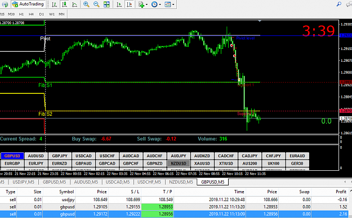Image resolution: width=352 pixels, height=218 pixels.
Task: Zoom in on the chart
Action: pos(86,4)
